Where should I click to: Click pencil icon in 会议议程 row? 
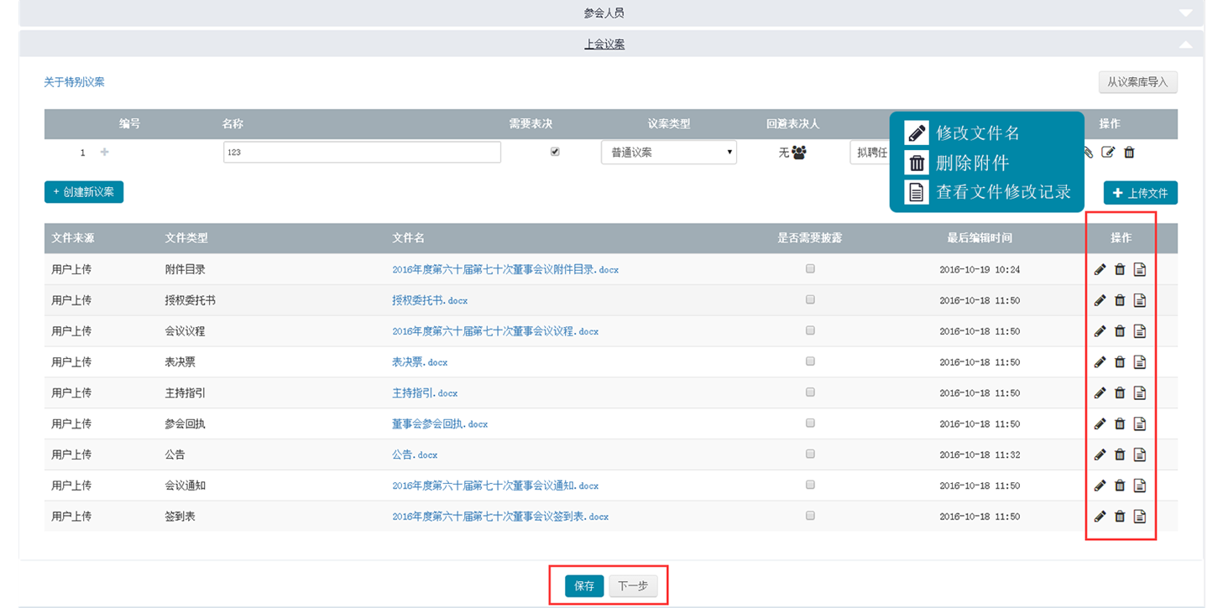[1100, 331]
